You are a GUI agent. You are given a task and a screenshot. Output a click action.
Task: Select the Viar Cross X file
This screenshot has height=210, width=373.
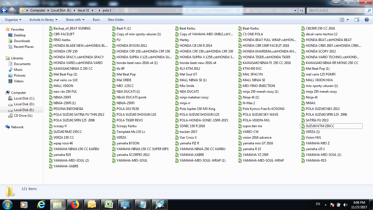pyautogui.click(x=186, y=138)
